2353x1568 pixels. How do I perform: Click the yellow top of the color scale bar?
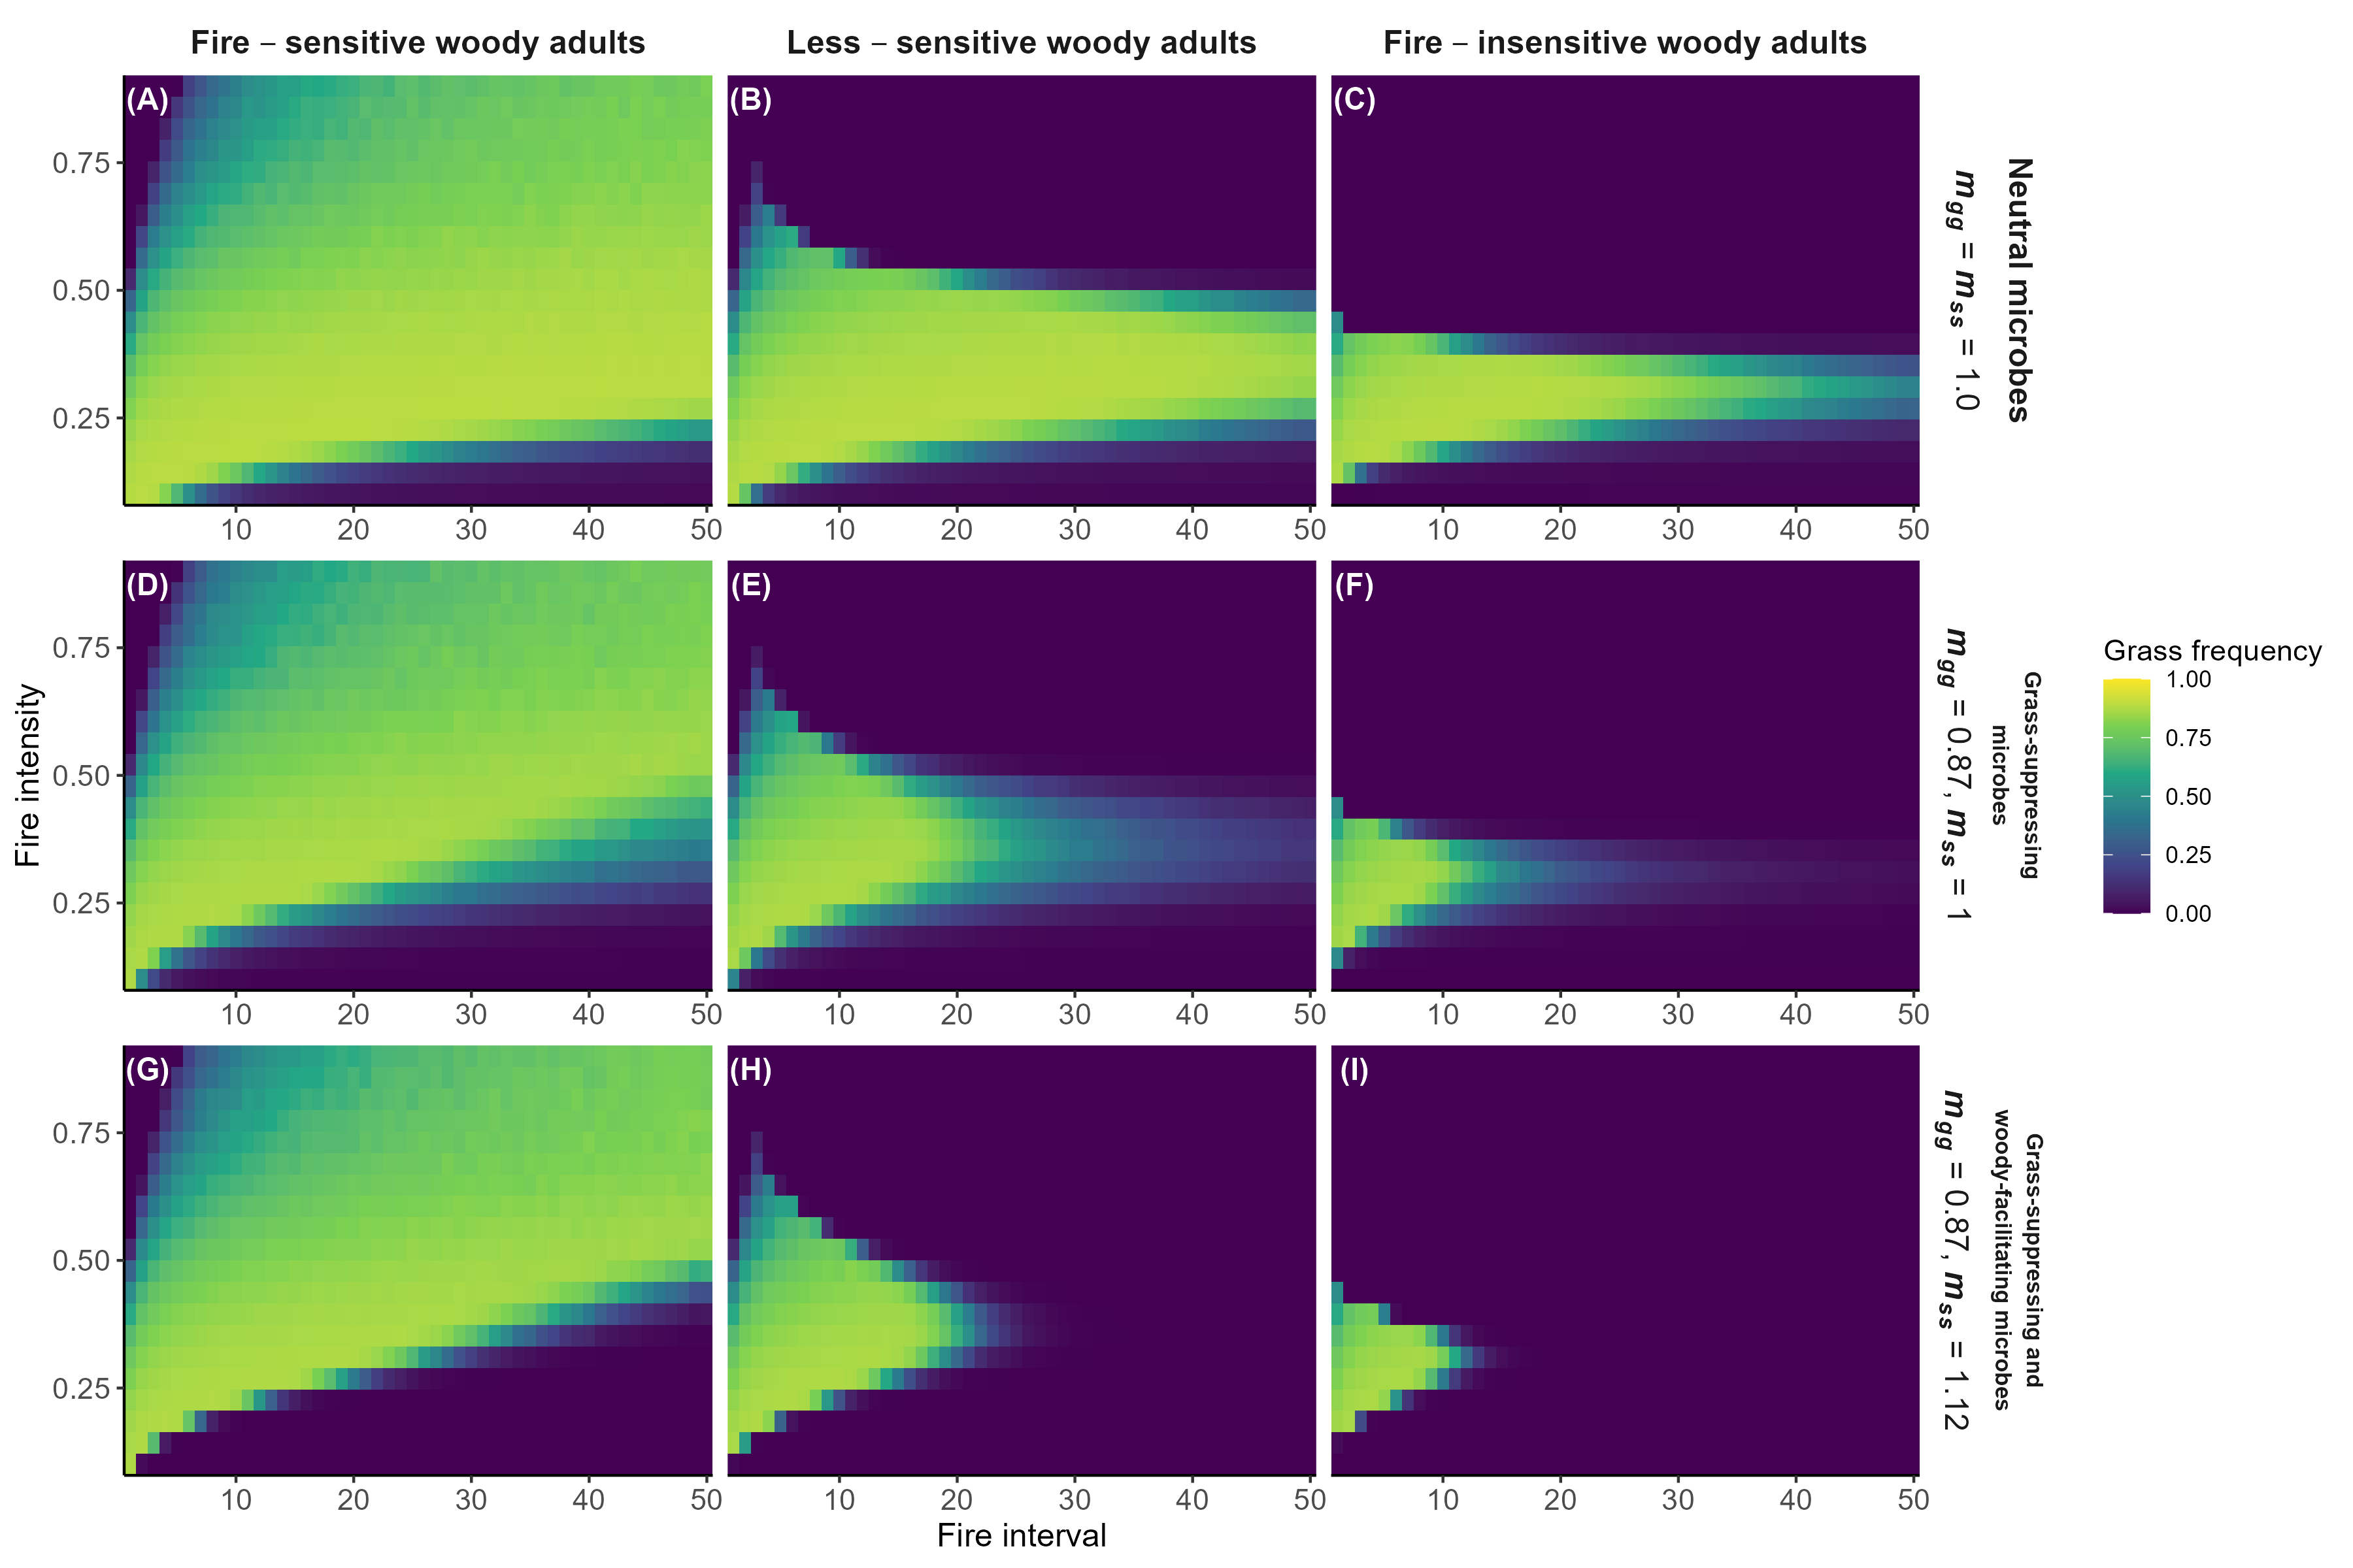(x=2126, y=688)
